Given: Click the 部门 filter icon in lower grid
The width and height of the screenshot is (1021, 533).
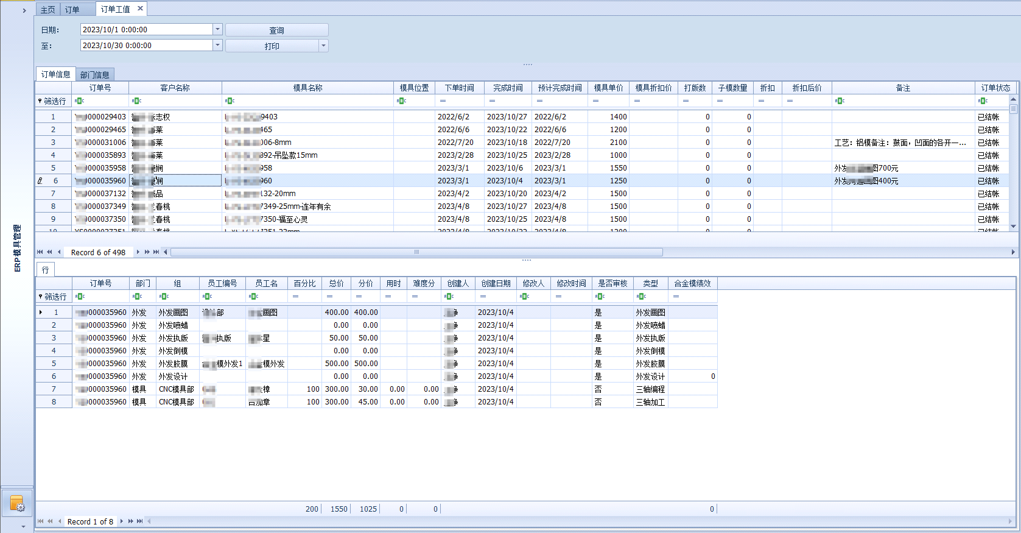Looking at the screenshot, I should coord(137,297).
